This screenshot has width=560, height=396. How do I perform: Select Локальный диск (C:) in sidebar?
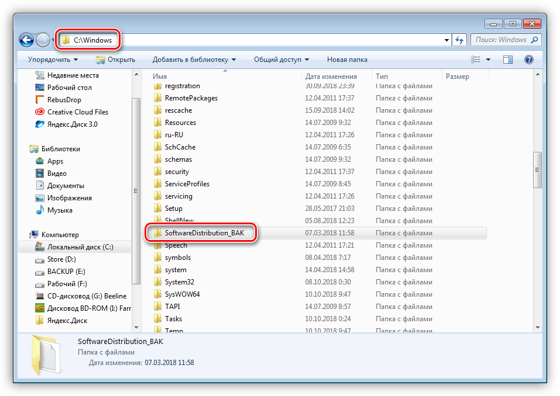coord(79,246)
